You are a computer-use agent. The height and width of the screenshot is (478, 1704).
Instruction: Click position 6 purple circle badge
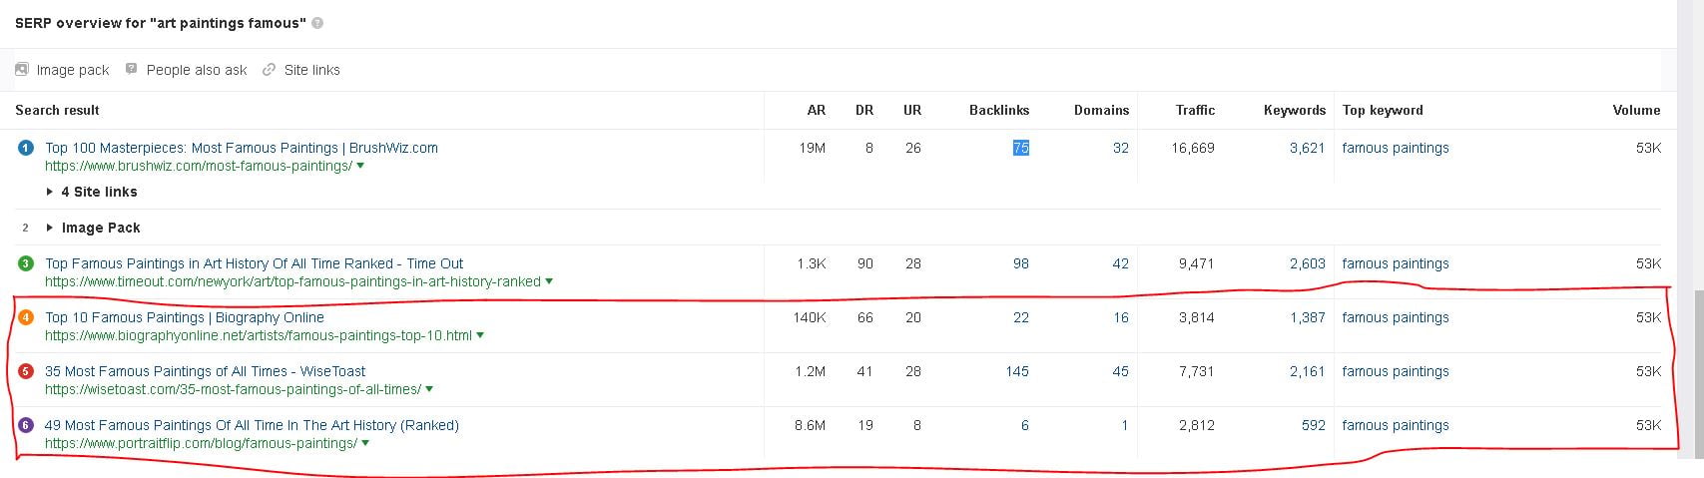pyautogui.click(x=26, y=425)
